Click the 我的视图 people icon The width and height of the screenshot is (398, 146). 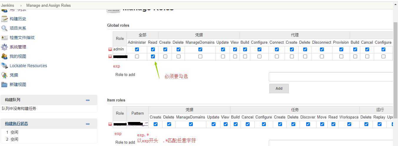click(4, 56)
